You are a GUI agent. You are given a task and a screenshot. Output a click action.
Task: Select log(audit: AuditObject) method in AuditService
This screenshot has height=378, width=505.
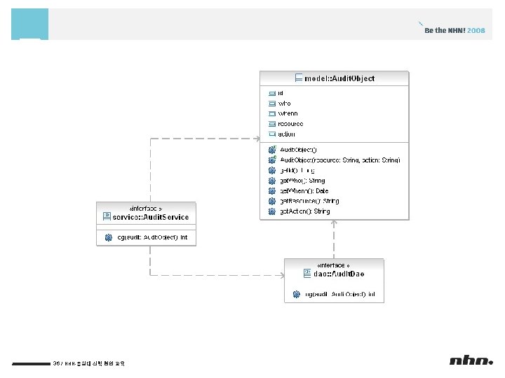pyautogui.click(x=152, y=237)
